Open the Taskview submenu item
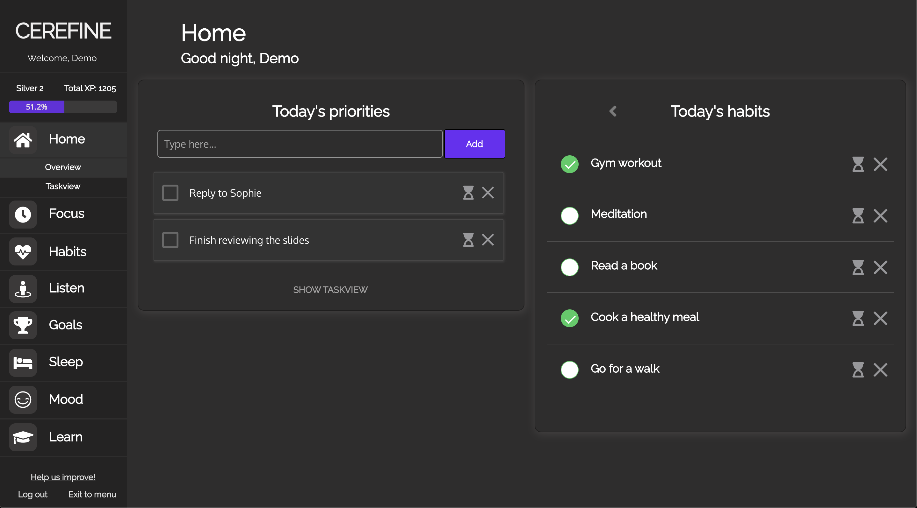 (x=63, y=186)
